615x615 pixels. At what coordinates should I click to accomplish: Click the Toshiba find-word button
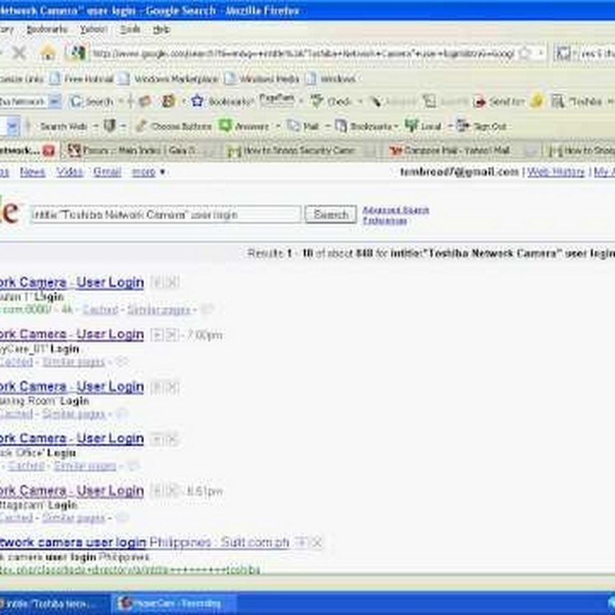click(x=577, y=102)
